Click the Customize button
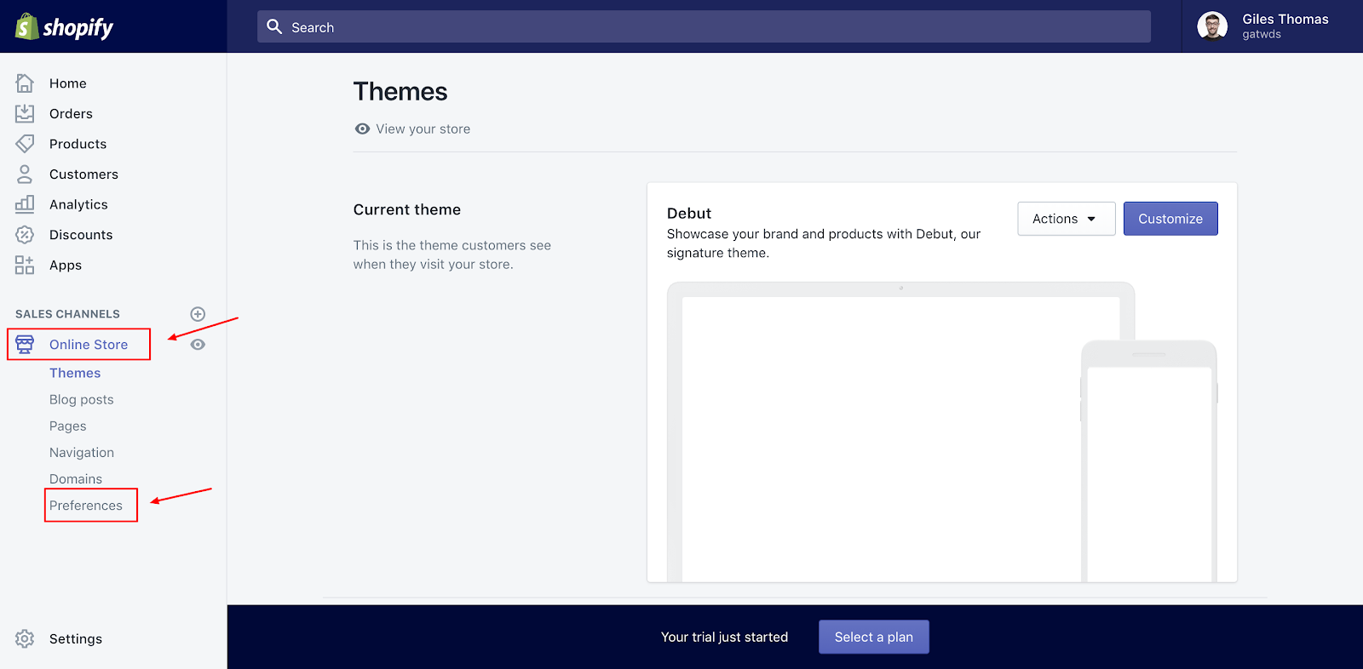This screenshot has height=669, width=1363. tap(1170, 219)
